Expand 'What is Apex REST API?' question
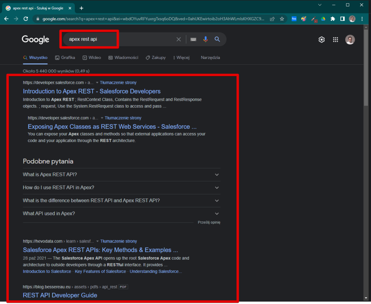 click(x=122, y=175)
